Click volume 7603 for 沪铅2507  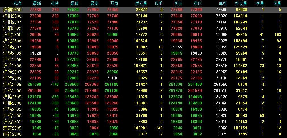143,122
